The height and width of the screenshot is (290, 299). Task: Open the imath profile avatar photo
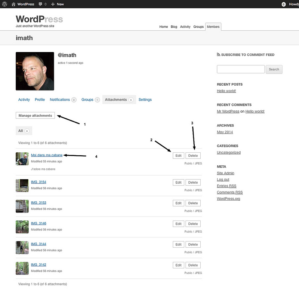coord(35,71)
